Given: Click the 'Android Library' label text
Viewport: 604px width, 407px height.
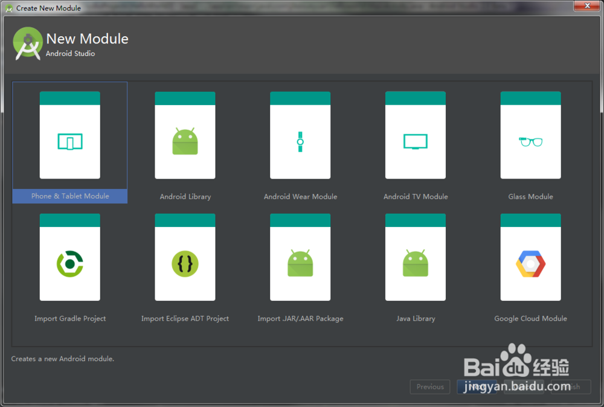Looking at the screenshot, I should [185, 197].
